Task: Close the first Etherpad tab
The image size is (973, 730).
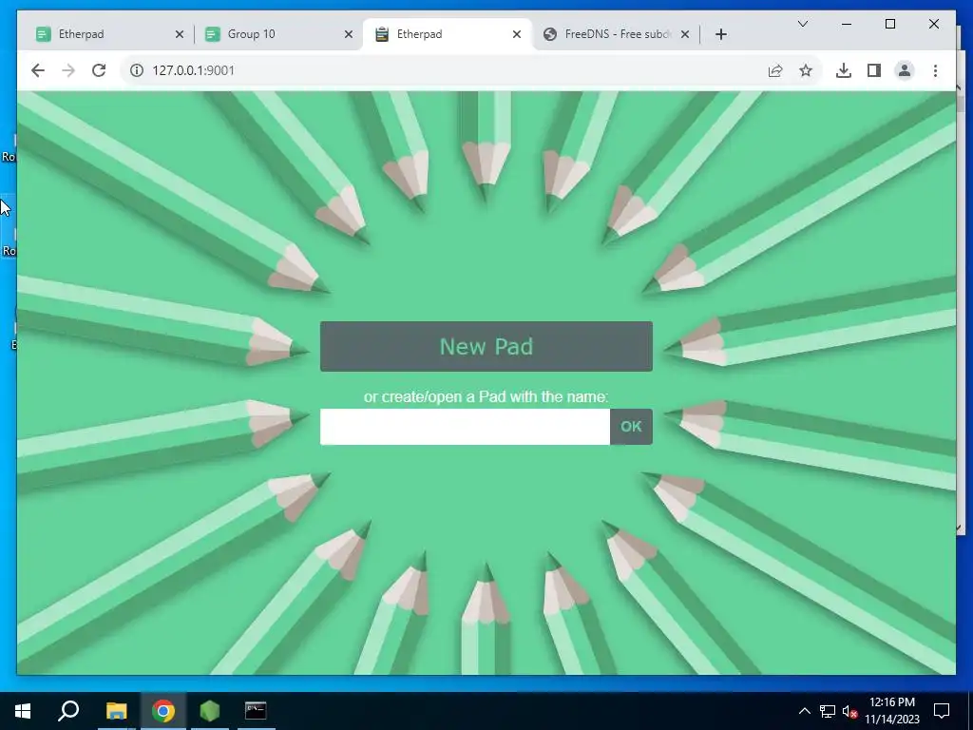Action: (180, 34)
